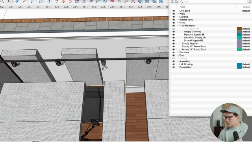This screenshot has height=142, width=252.
Task: Change Supply Register dashes Default style
Action: (246, 43)
